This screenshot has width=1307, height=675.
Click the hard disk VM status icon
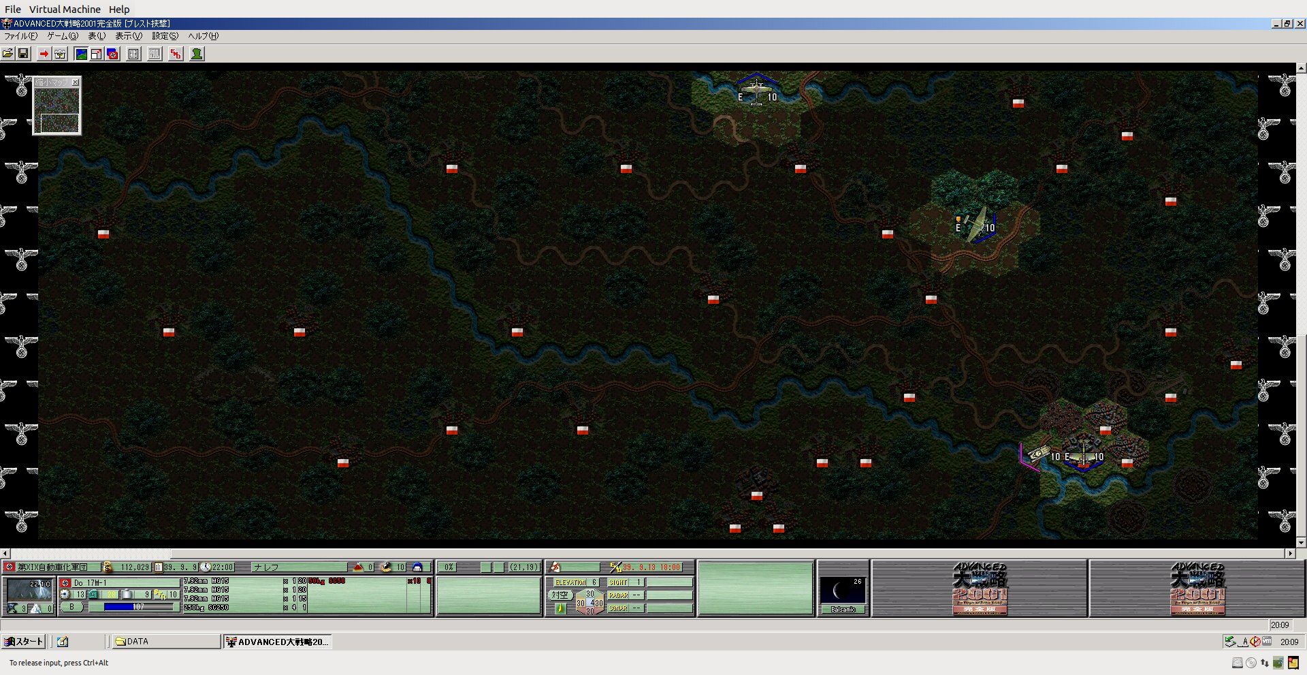(x=1238, y=663)
